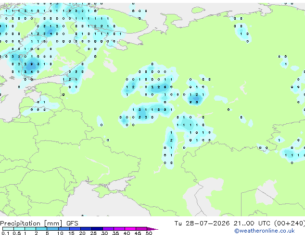
Task: Select the 45–50 mm dark magenta legend swatch
Action: pos(141,229)
